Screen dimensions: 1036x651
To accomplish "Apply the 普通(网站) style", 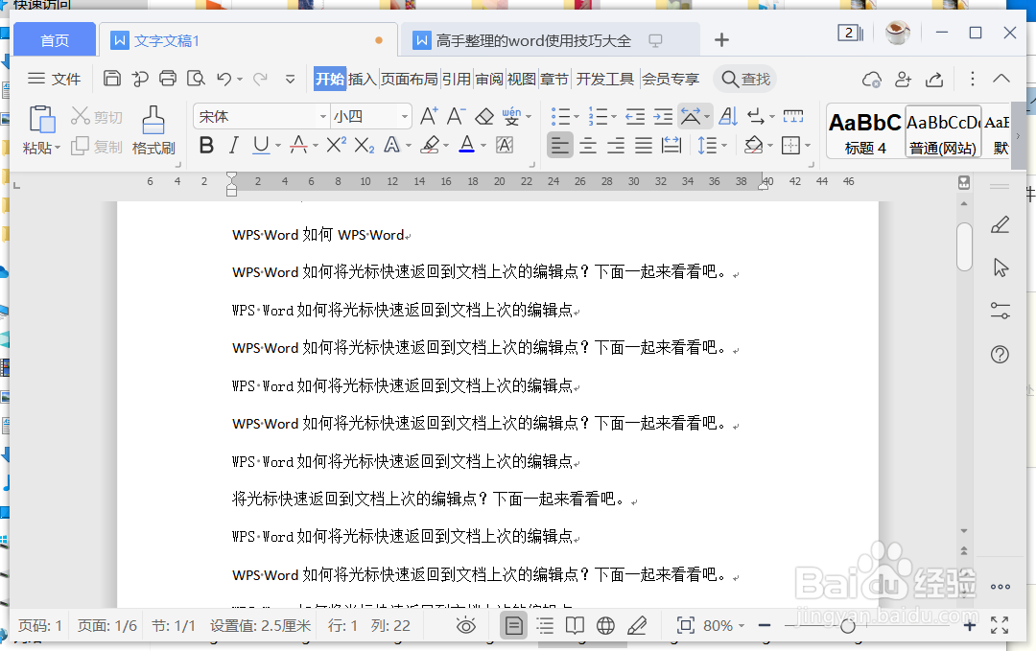I will coord(943,132).
